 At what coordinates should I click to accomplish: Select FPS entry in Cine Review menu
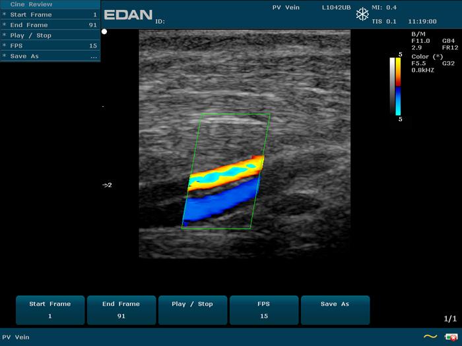tap(50, 46)
